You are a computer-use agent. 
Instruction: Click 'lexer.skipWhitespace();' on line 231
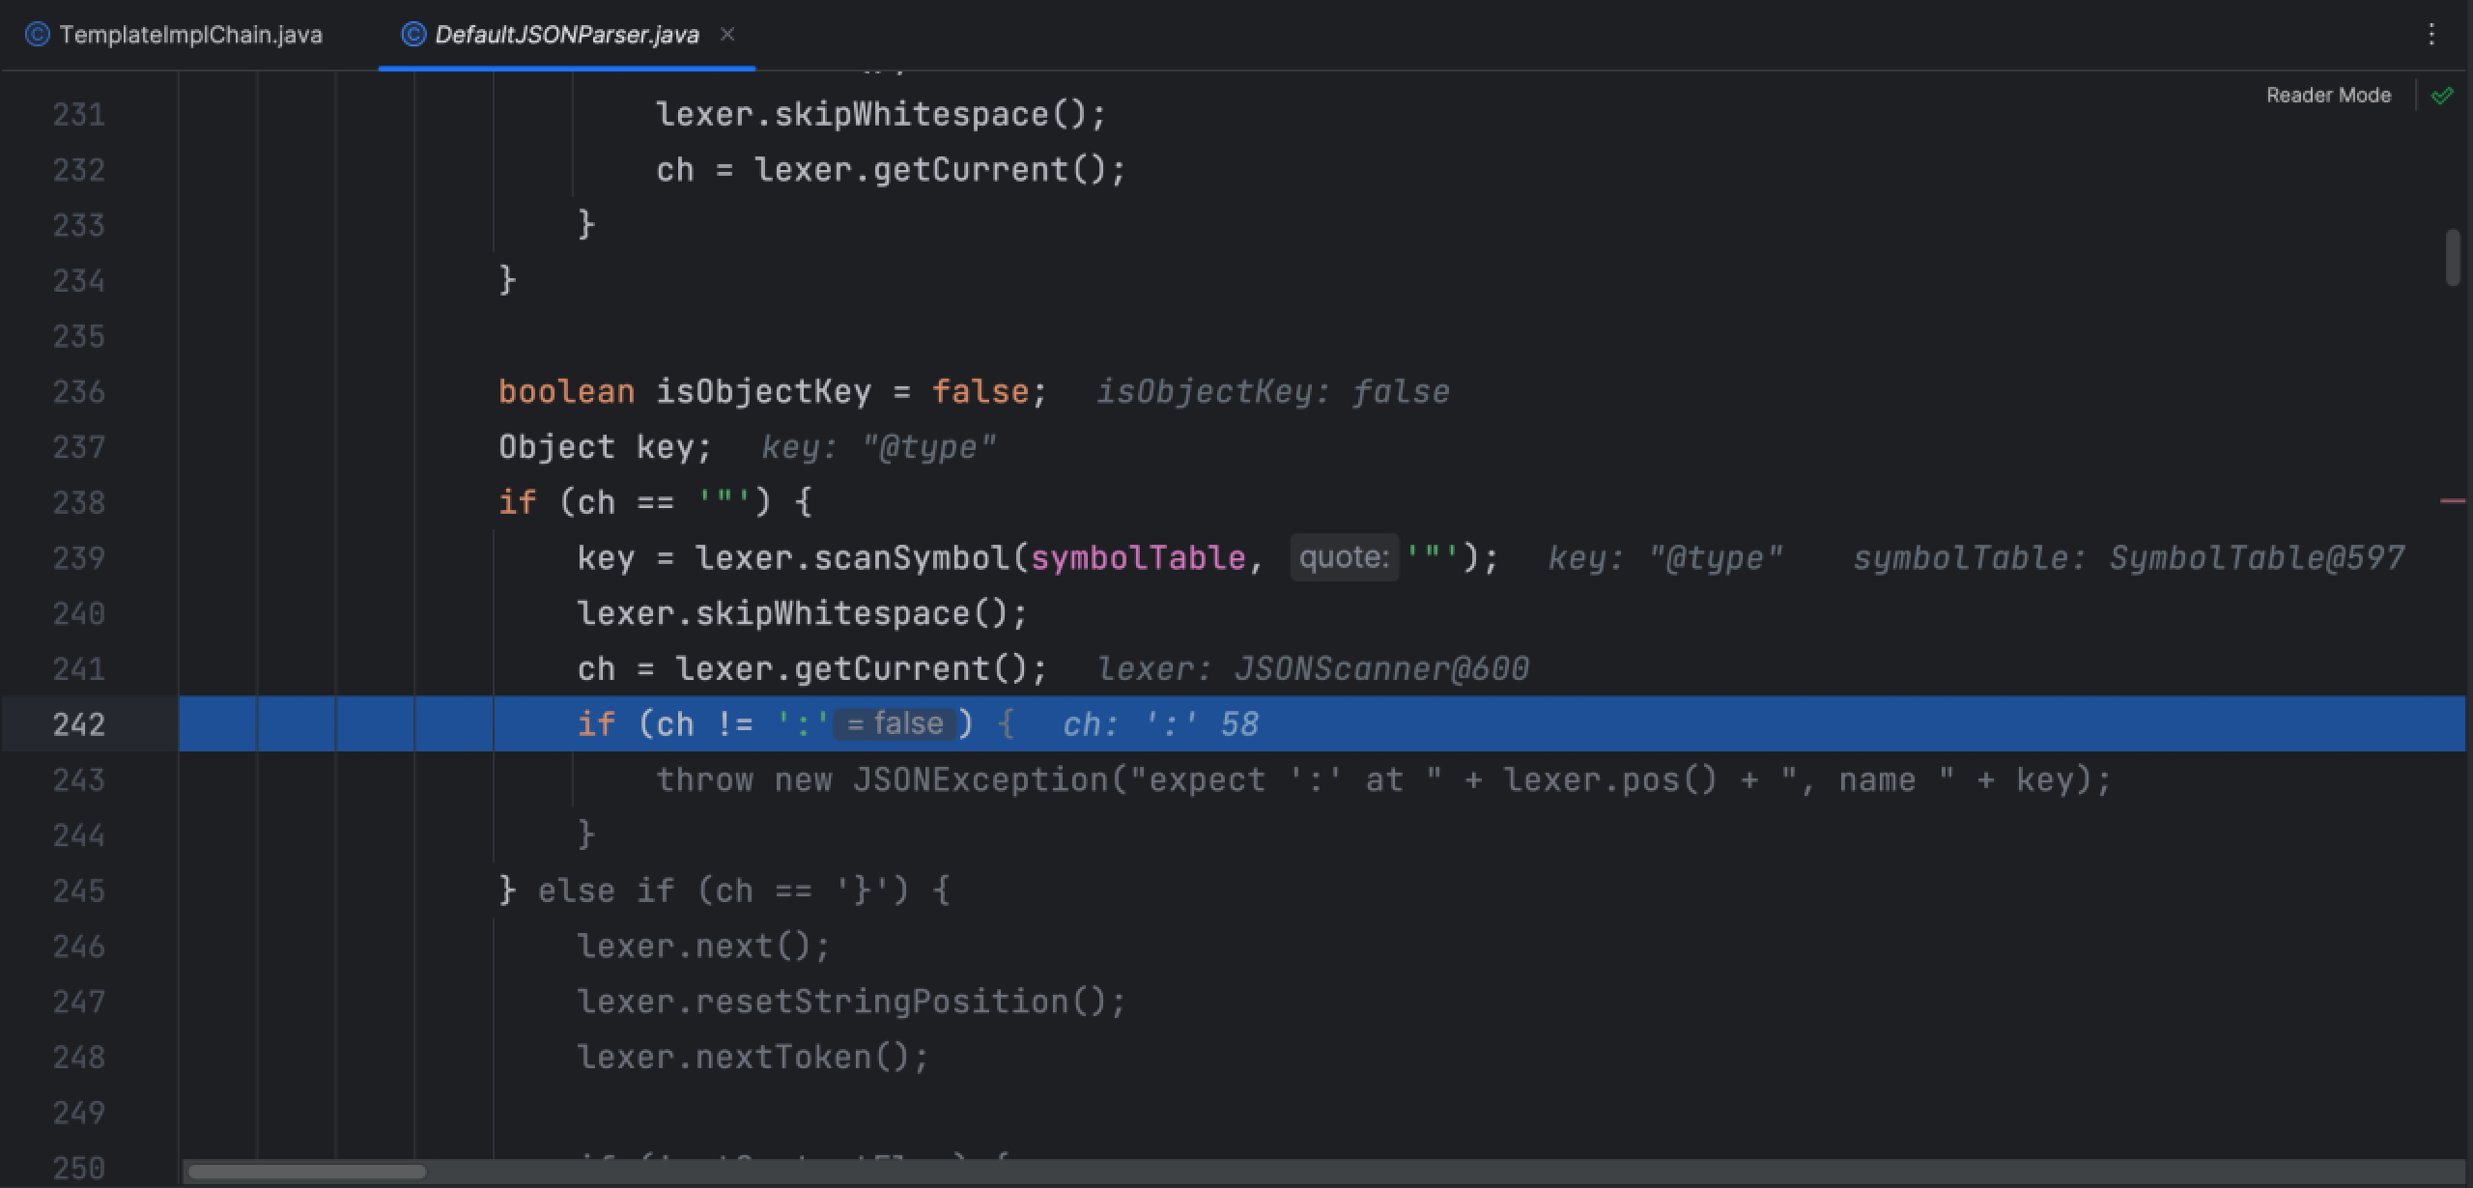(881, 115)
